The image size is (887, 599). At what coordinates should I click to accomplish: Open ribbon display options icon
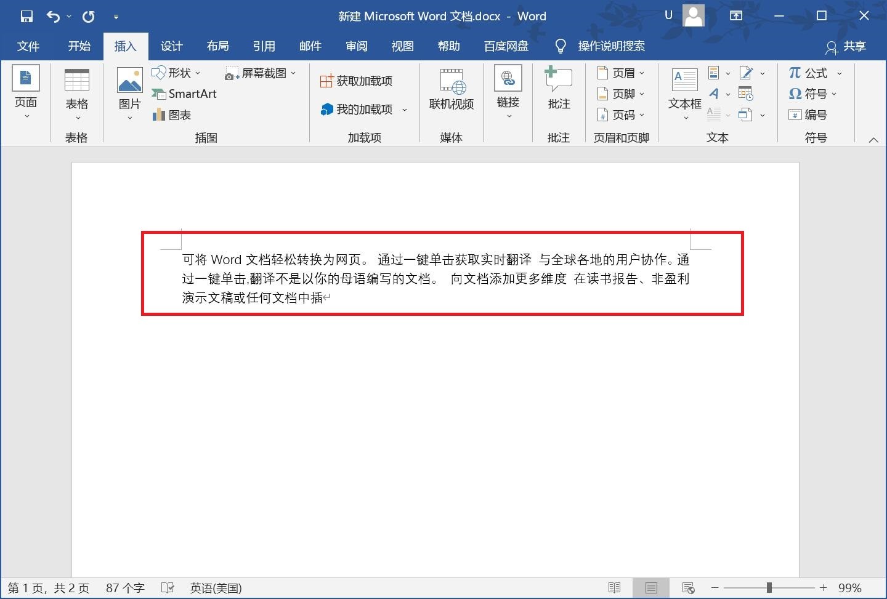736,16
